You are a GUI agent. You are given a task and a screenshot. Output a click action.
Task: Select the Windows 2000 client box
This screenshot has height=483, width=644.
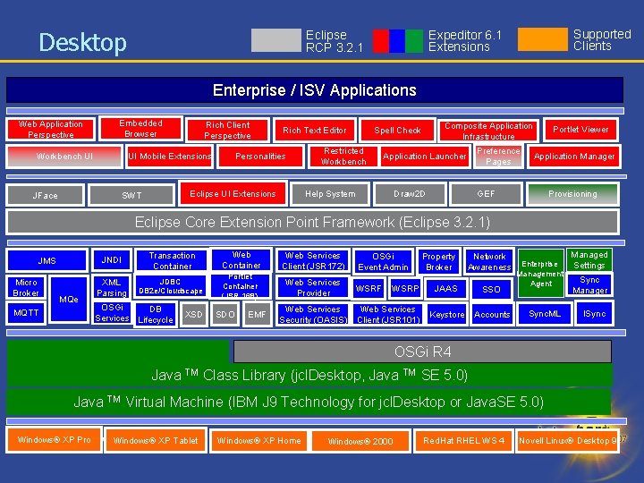coord(360,441)
